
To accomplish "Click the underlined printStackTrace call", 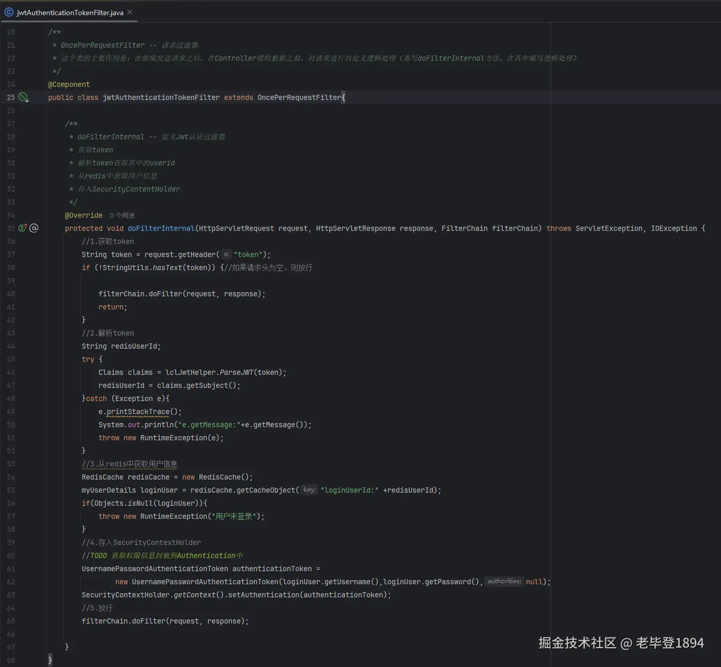I will (138, 412).
